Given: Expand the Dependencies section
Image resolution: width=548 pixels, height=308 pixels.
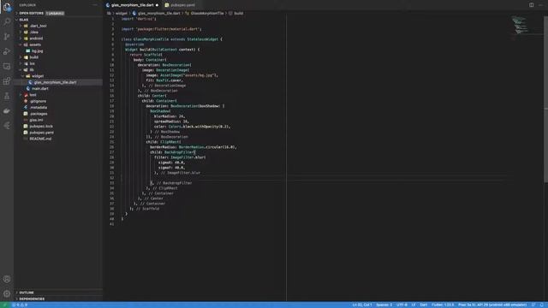Looking at the screenshot, I should [32, 299].
